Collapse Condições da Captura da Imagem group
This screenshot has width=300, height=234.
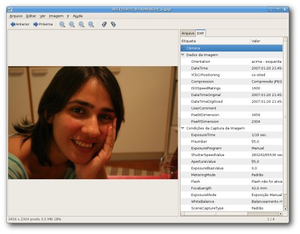click(183, 128)
